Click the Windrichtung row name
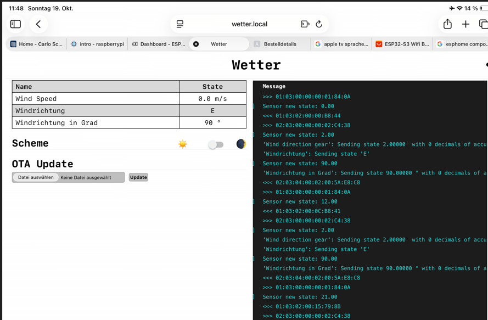This screenshot has width=488, height=320. (x=40, y=111)
